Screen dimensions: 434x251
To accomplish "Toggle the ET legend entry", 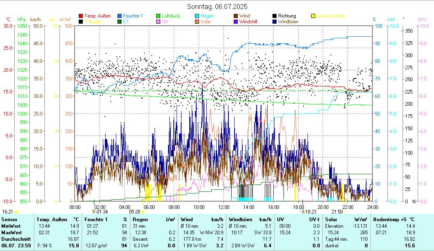I will (126, 22).
